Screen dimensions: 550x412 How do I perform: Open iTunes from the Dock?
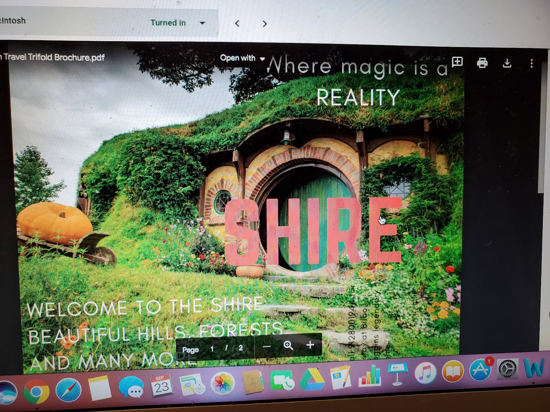pos(426,373)
